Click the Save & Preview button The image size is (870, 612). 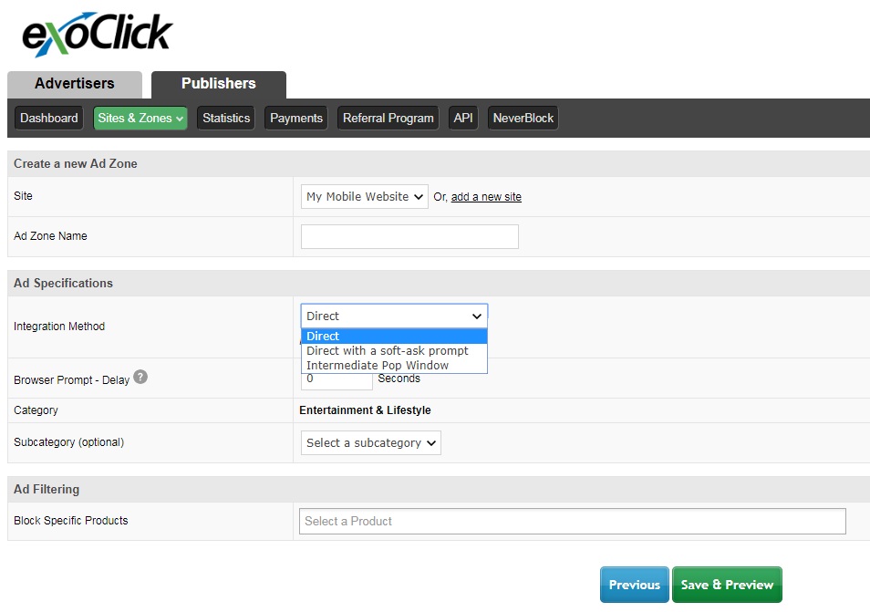coord(727,585)
